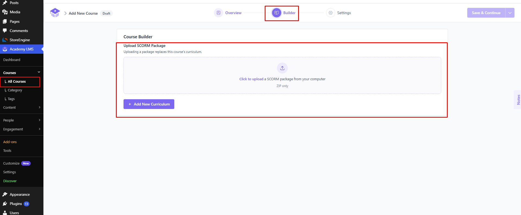Viewport: 521px width, 215px height.
Task: Open the Discover link
Action: point(10,181)
